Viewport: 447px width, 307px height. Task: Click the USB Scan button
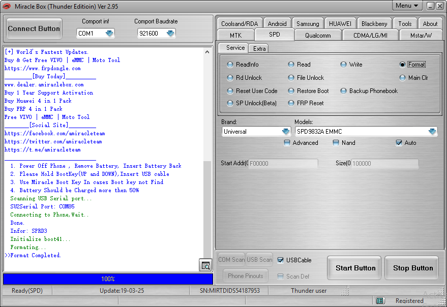259,260
